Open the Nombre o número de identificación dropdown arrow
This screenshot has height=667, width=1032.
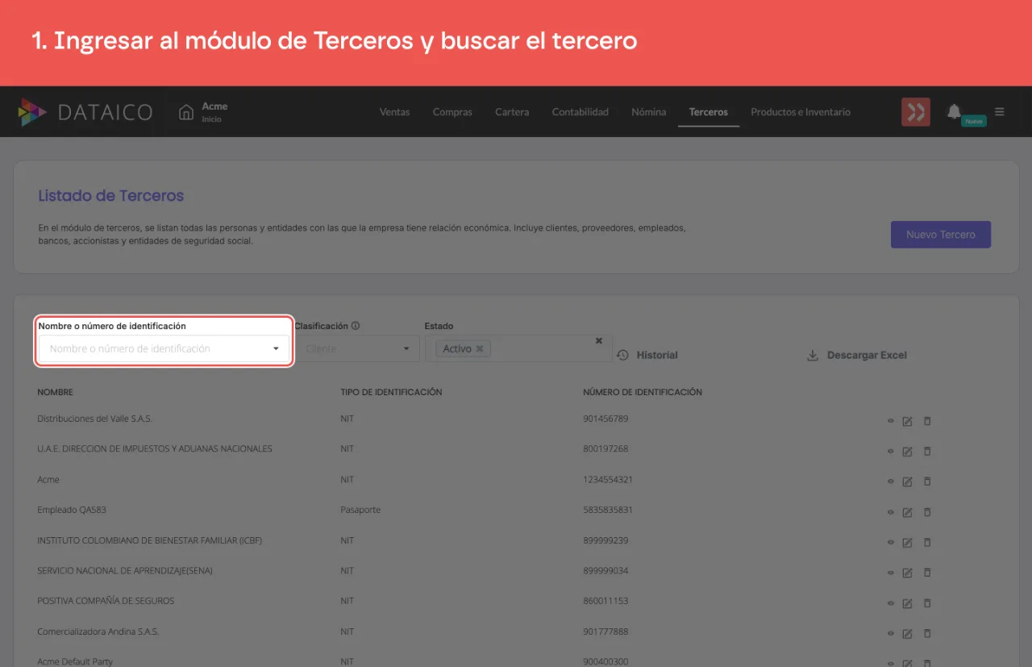pos(276,349)
